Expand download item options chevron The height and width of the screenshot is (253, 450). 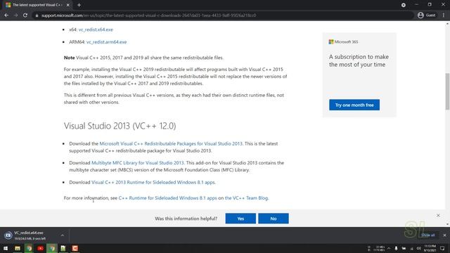63,235
